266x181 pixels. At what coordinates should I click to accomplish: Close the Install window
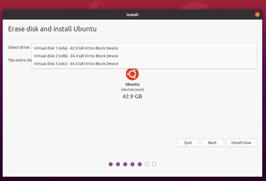coord(257,14)
